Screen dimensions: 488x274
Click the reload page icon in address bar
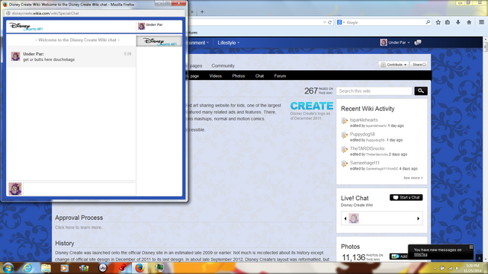tap(330, 22)
